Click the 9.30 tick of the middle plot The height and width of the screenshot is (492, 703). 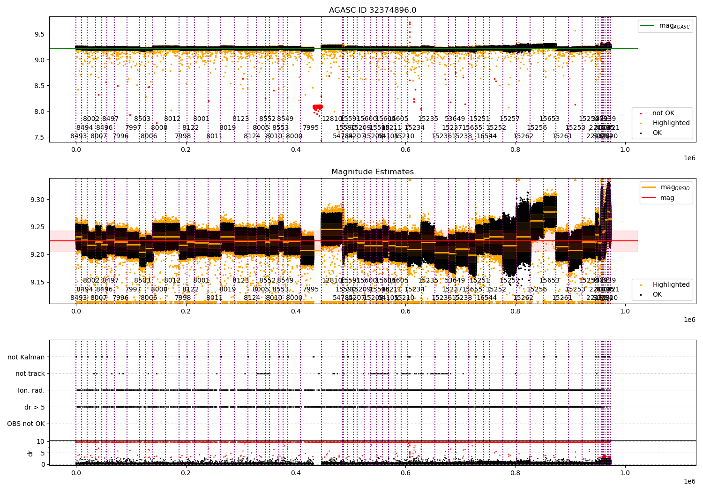click(x=38, y=200)
